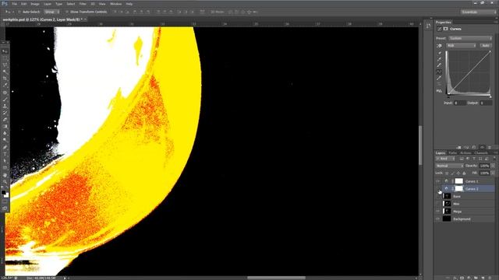Delete the adjustment from Properties panel
The width and height of the screenshot is (499, 280).
[490, 148]
